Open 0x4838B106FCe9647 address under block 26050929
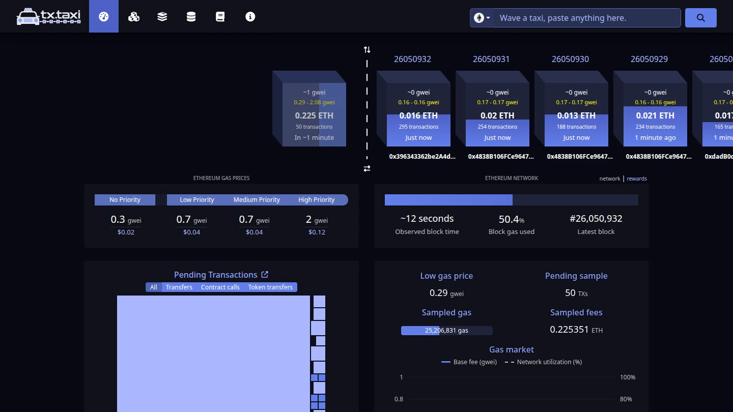 point(659,157)
